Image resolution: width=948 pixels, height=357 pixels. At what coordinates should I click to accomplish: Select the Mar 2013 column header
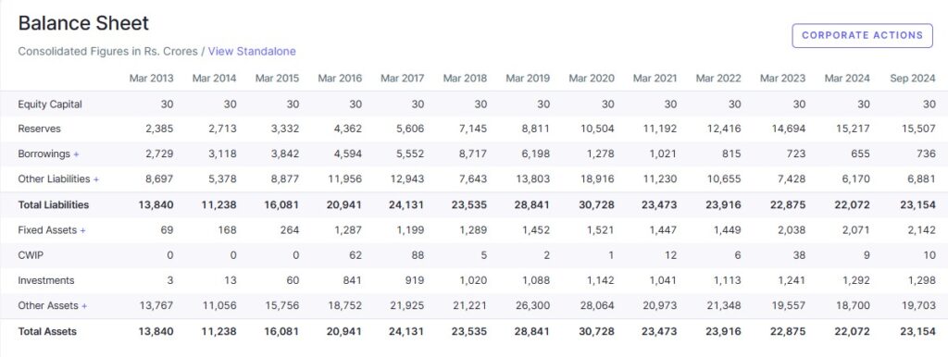pos(151,79)
